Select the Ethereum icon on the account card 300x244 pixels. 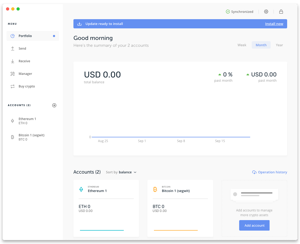click(x=81, y=189)
